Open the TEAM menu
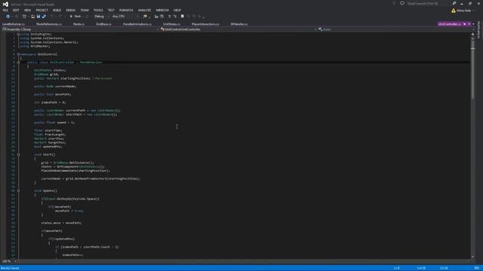483x271 pixels. [84, 10]
